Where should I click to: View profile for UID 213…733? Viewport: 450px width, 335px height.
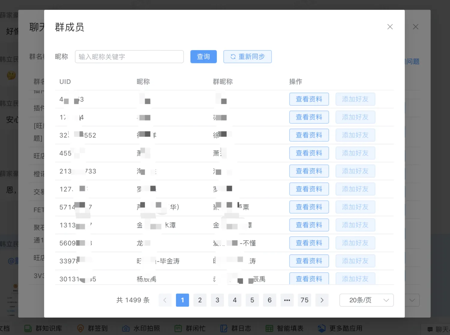pos(309,171)
